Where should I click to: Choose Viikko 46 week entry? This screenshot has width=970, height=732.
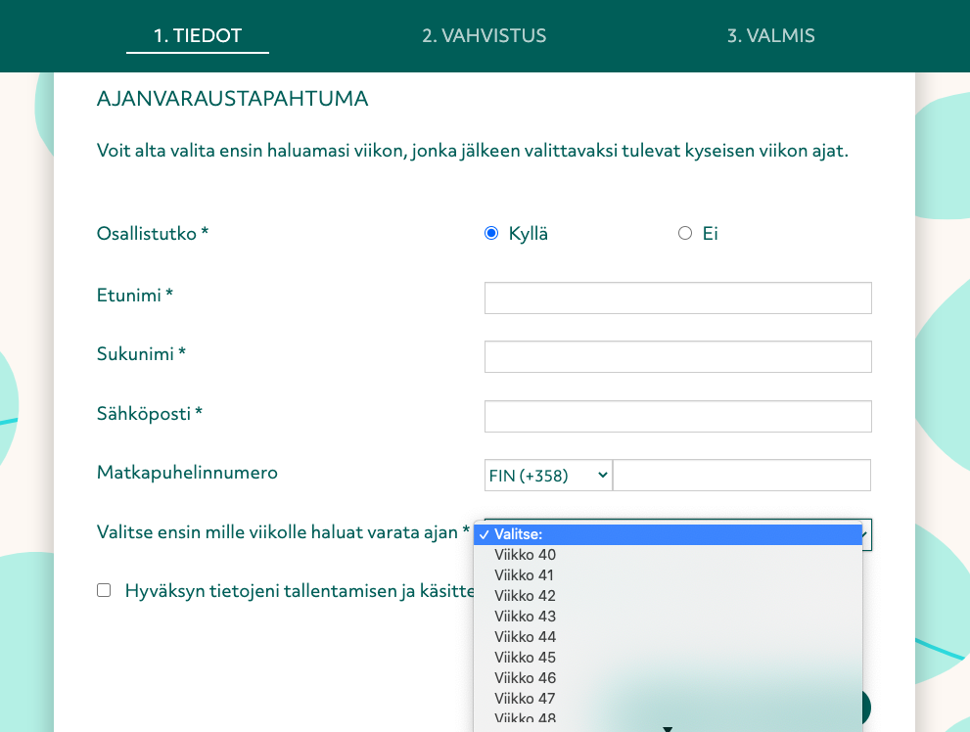click(x=525, y=678)
